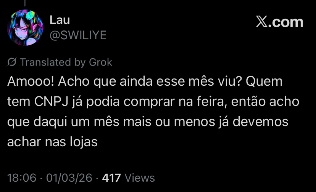The height and width of the screenshot is (192, 316).
Task: Click the phrase mais ou menos in post
Action: [x=169, y=122]
